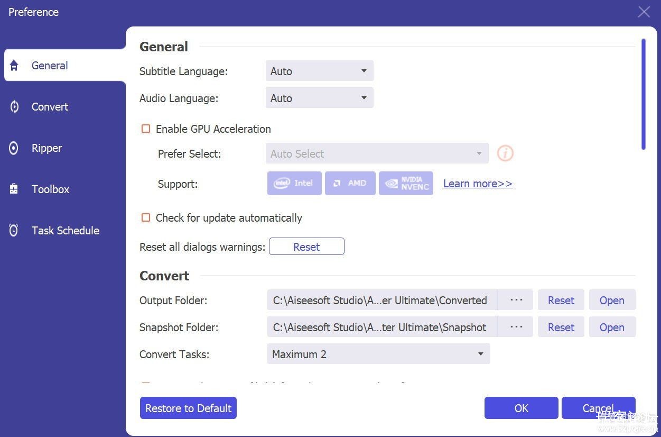The width and height of the screenshot is (661, 437).
Task: Click the Snapshot Folder path field
Action: (x=382, y=326)
